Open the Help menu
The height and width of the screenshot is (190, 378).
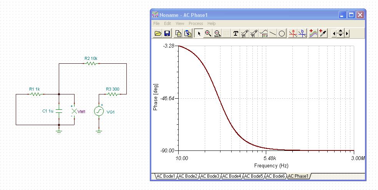(x=211, y=23)
